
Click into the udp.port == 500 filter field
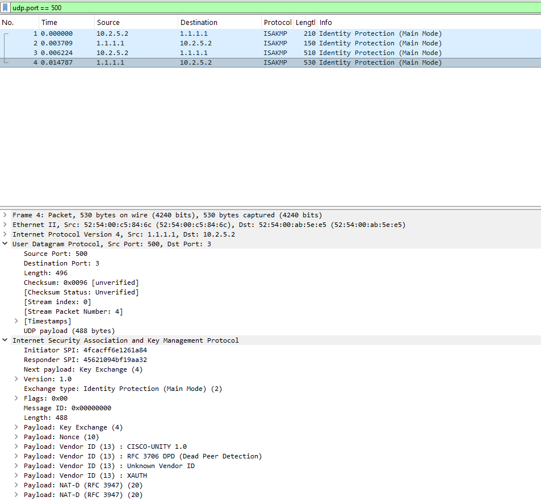point(227,8)
